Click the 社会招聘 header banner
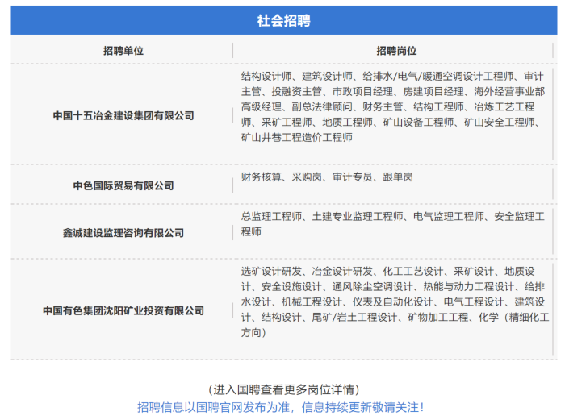Image resolution: width=565 pixels, height=420 pixels. tap(284, 20)
